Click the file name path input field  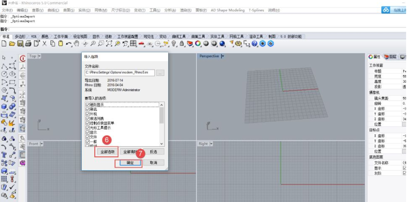[120, 73]
